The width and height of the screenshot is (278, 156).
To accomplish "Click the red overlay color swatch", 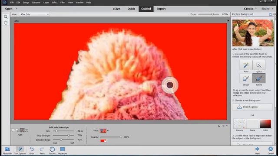I will tap(103, 141).
